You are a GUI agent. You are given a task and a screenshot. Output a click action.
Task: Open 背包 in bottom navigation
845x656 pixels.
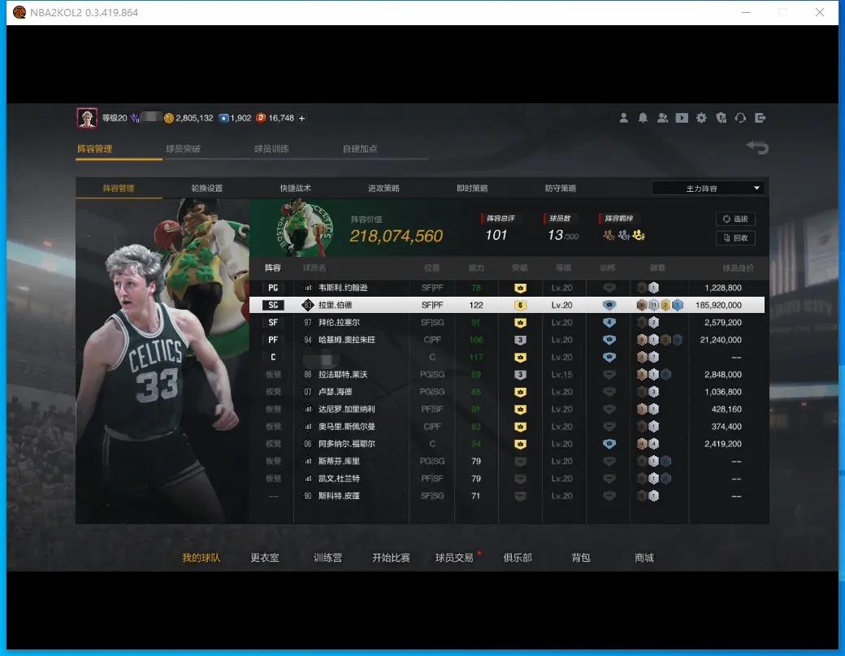[580, 558]
